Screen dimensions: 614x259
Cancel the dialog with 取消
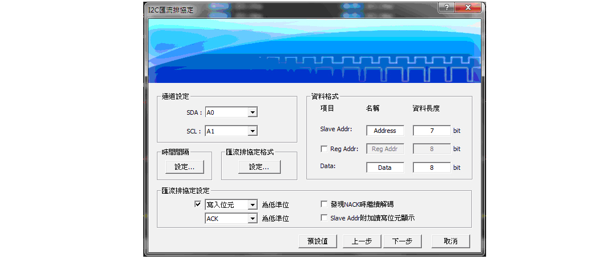coord(451,241)
